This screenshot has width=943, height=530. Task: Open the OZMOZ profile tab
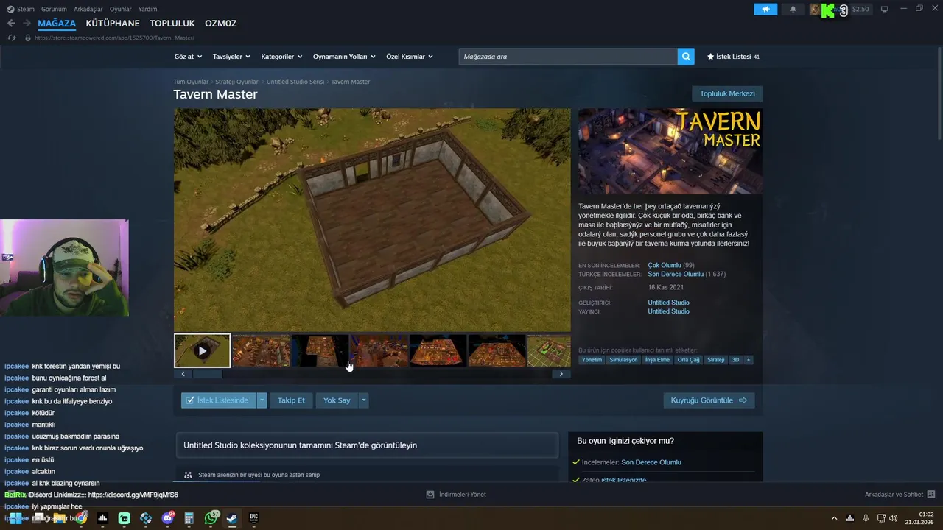220,24
